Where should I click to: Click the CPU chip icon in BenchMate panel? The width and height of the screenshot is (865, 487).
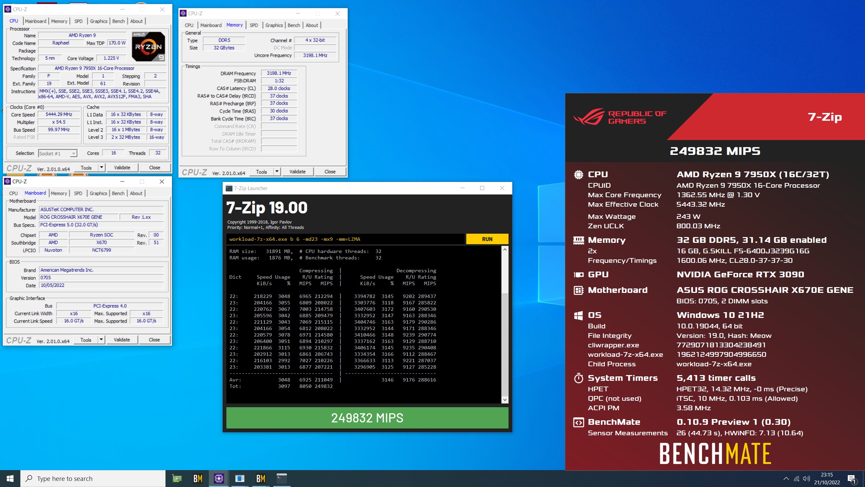click(578, 175)
